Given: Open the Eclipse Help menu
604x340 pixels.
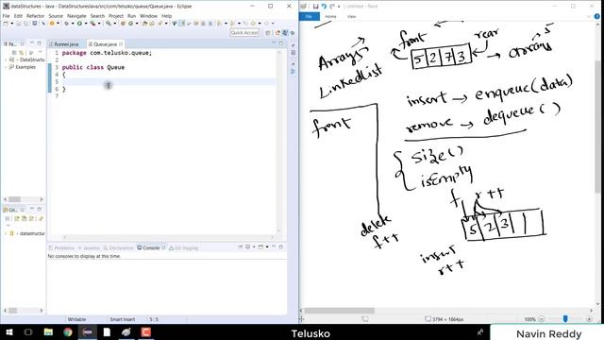Looking at the screenshot, I should click(x=166, y=16).
